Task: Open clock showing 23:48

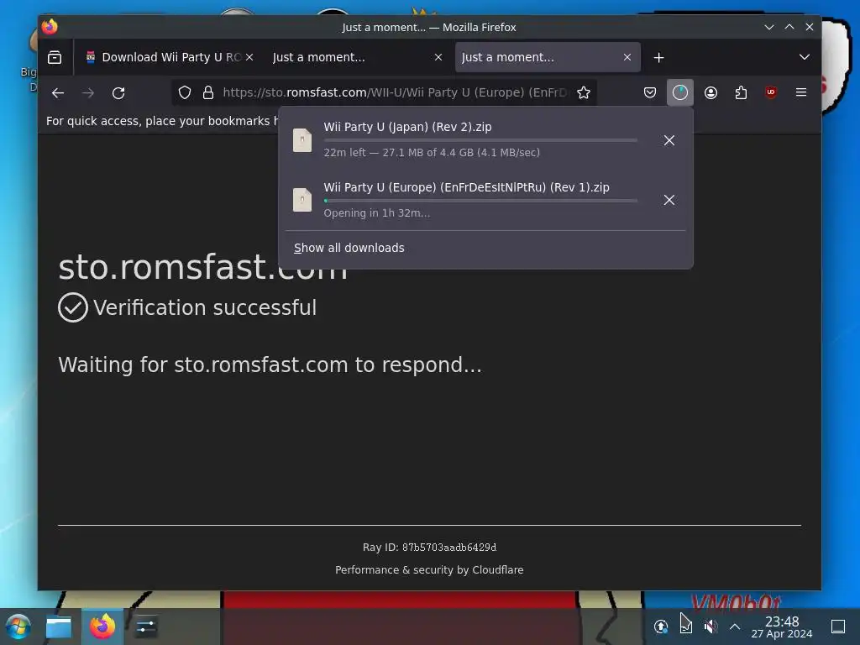Action: tap(782, 627)
